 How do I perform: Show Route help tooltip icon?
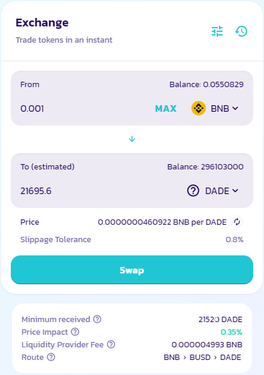point(51,357)
